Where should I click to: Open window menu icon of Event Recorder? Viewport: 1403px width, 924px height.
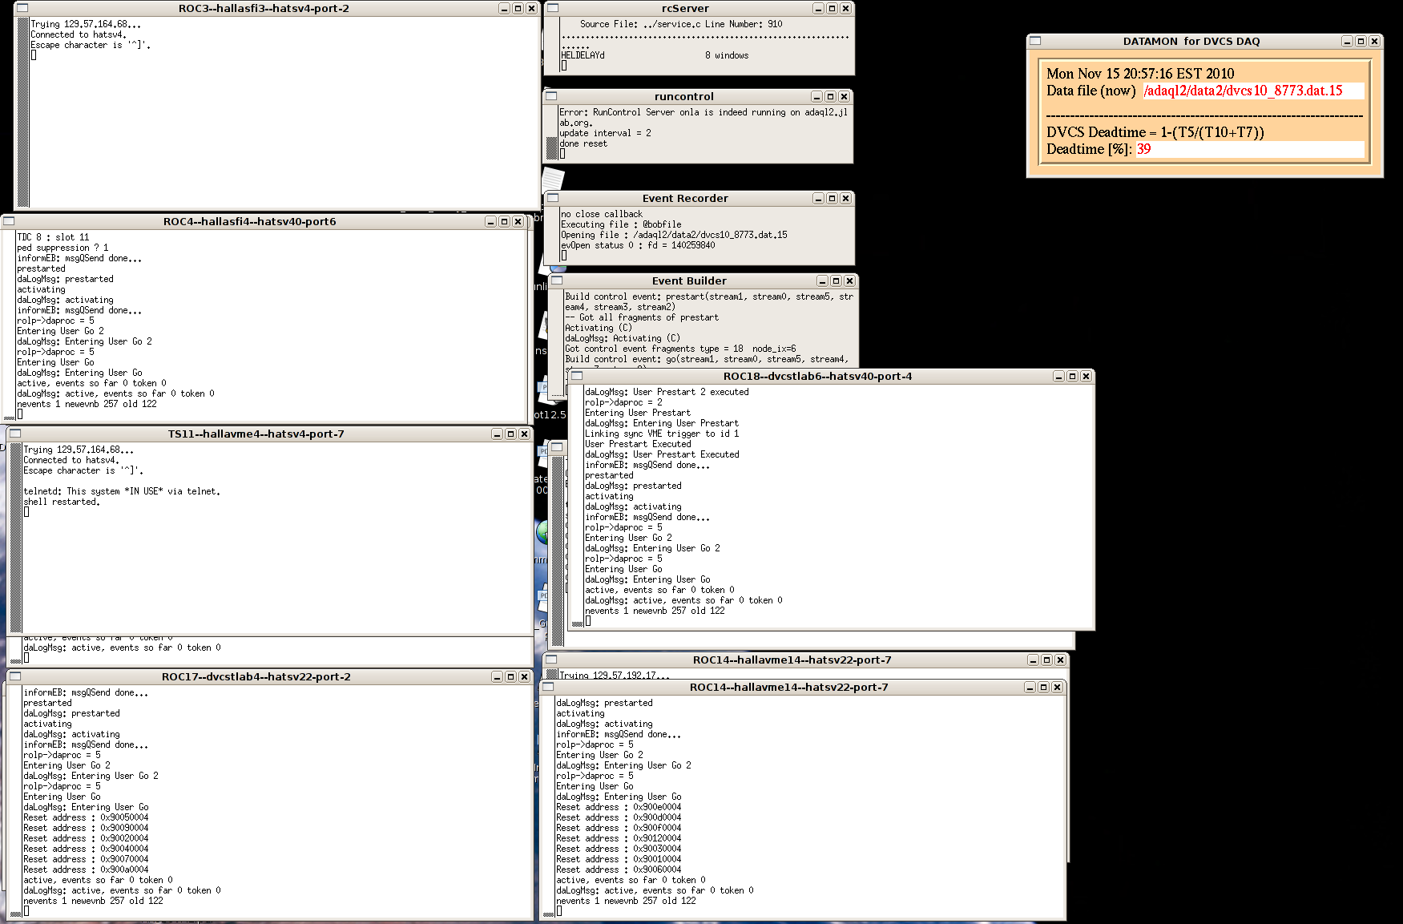[553, 198]
